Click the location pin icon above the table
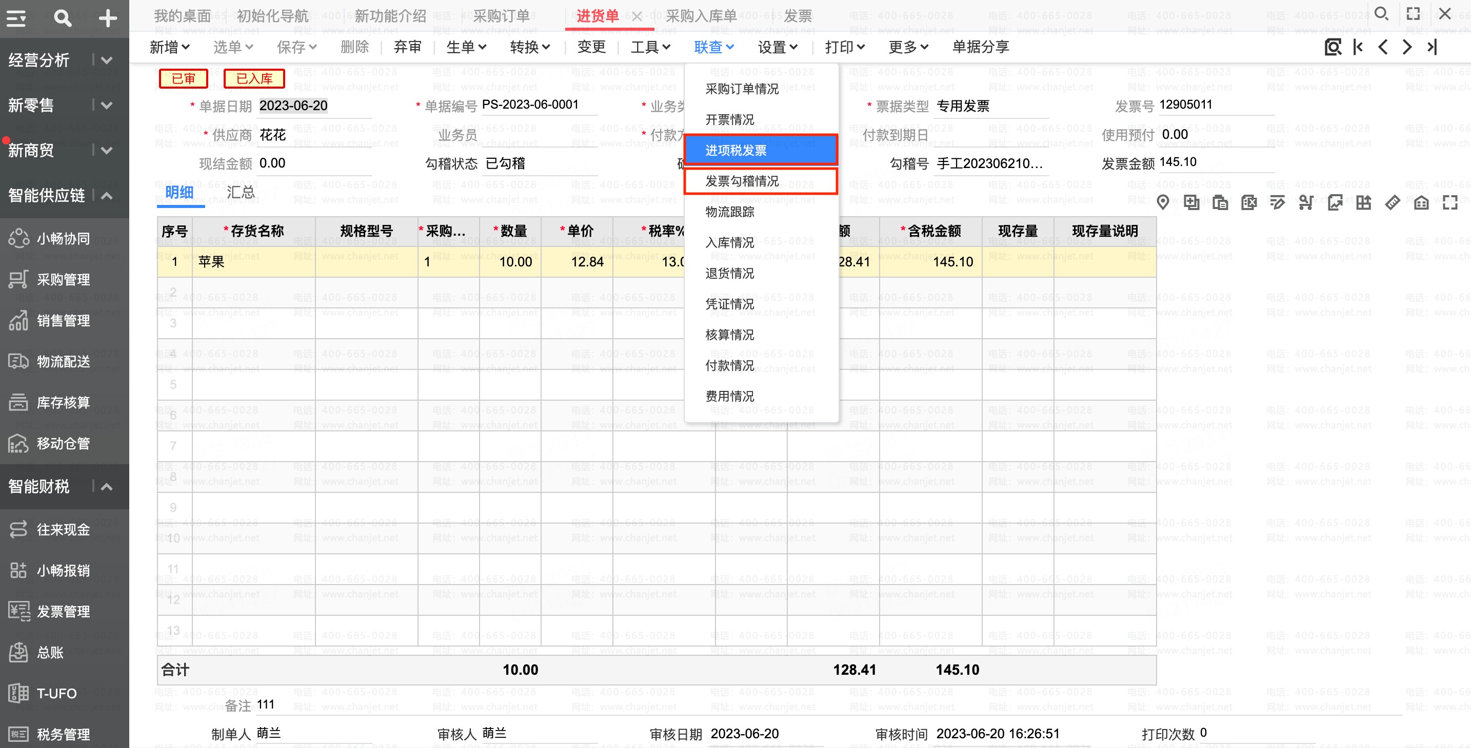Screen dimensions: 1471x748 (x=1163, y=202)
